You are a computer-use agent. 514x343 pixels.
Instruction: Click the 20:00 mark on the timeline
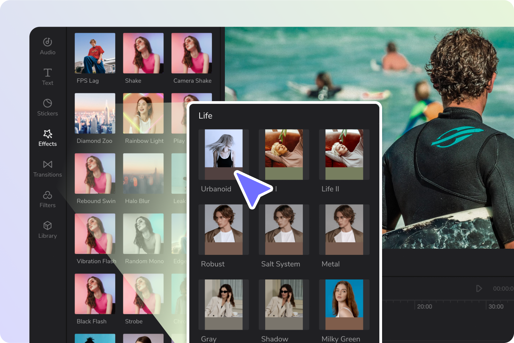point(424,306)
